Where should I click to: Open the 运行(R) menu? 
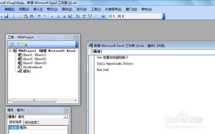click(x=81, y=9)
